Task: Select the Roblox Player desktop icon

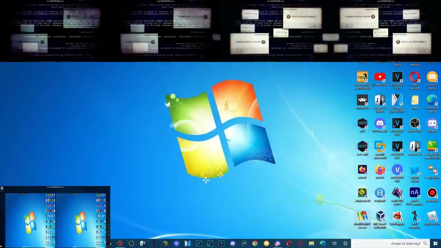Action: [x=432, y=218]
